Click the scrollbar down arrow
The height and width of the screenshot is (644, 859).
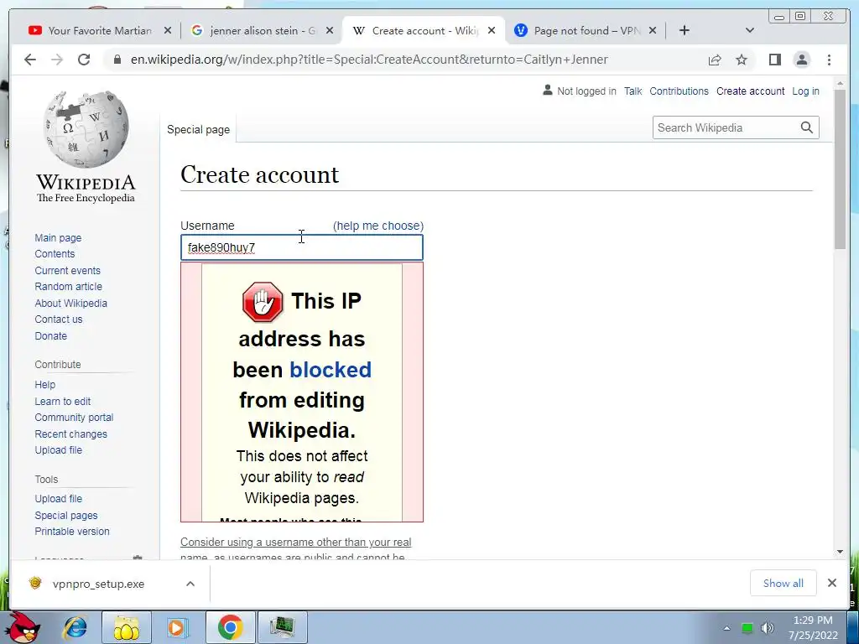(x=840, y=552)
